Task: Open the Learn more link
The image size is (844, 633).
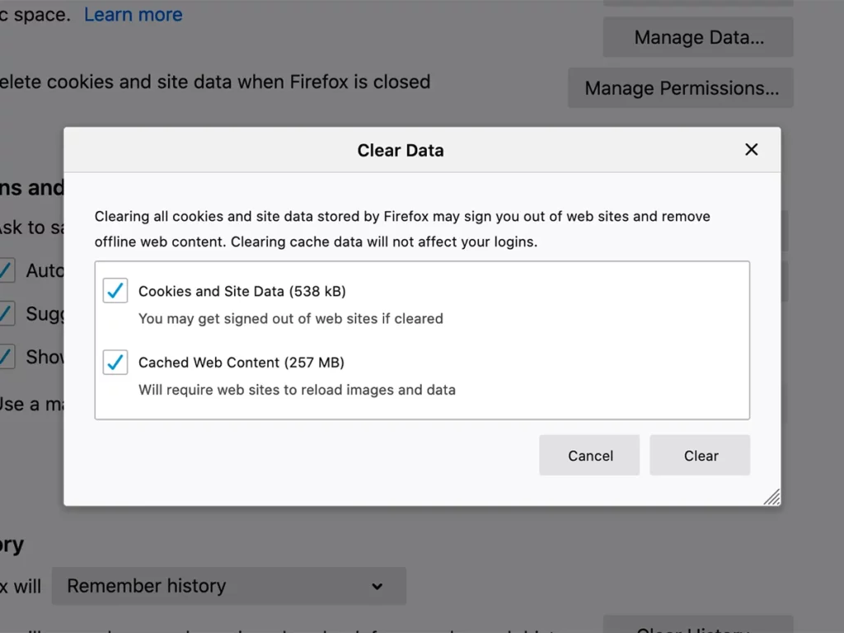Action: [x=133, y=14]
